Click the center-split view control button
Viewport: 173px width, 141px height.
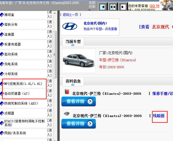(x=113, y=7)
